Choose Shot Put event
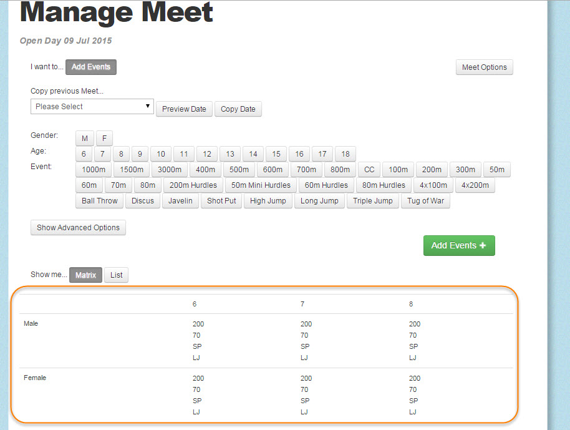 point(221,201)
